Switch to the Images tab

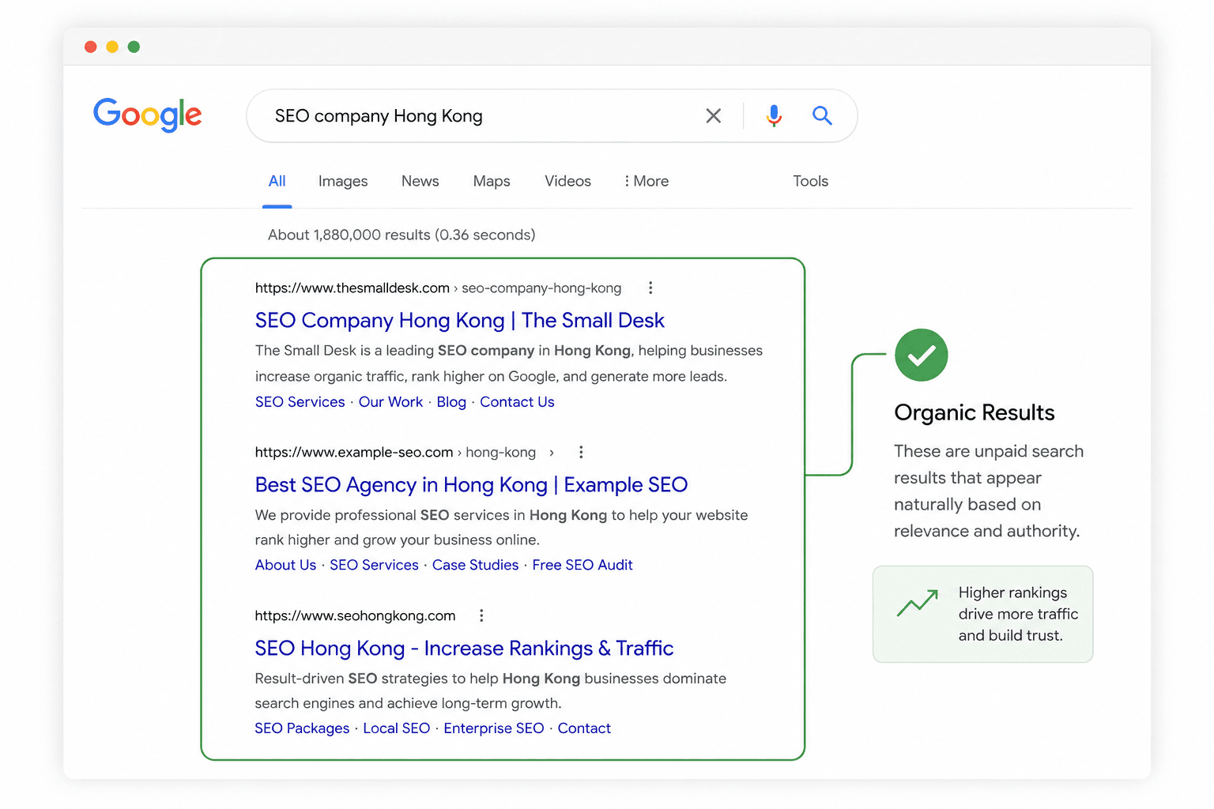point(343,182)
